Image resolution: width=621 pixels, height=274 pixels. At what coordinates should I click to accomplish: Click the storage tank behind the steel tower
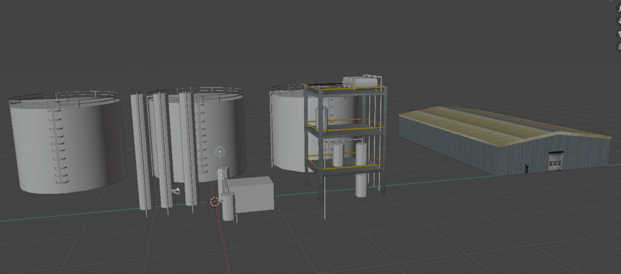[287, 130]
